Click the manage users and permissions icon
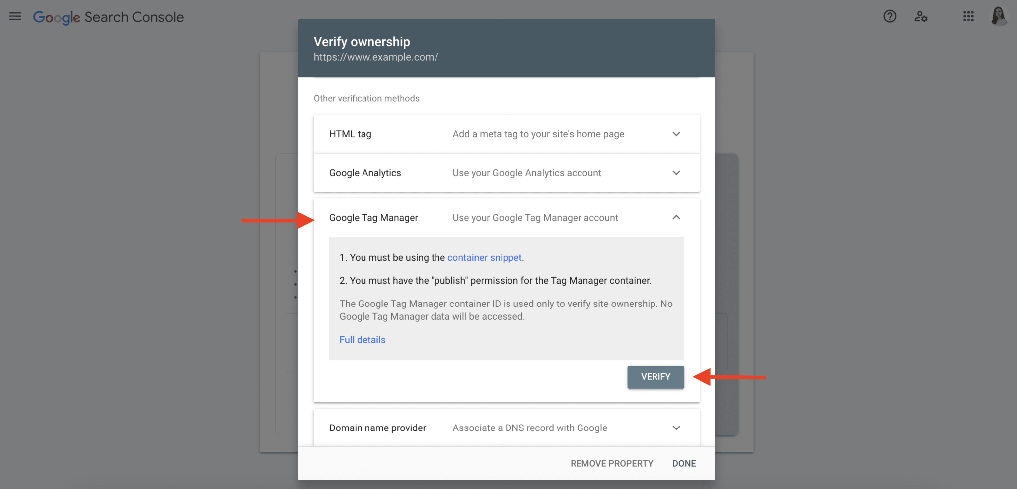The width and height of the screenshot is (1017, 489). click(x=921, y=16)
